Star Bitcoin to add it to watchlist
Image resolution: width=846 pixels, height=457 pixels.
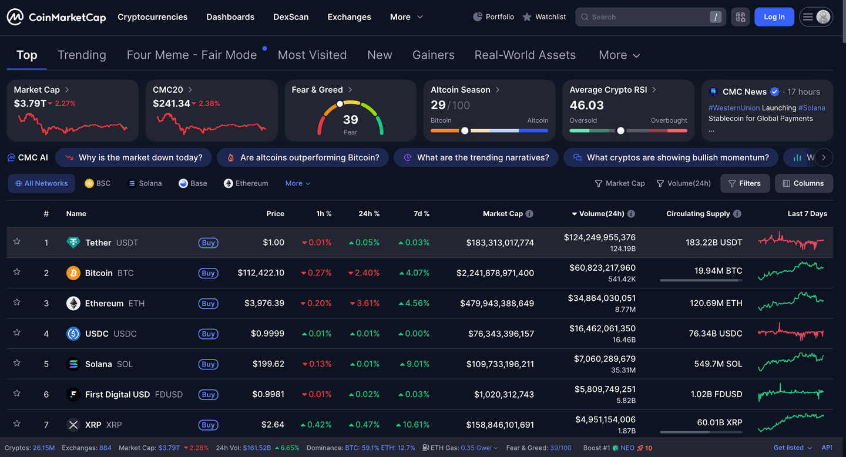16,273
